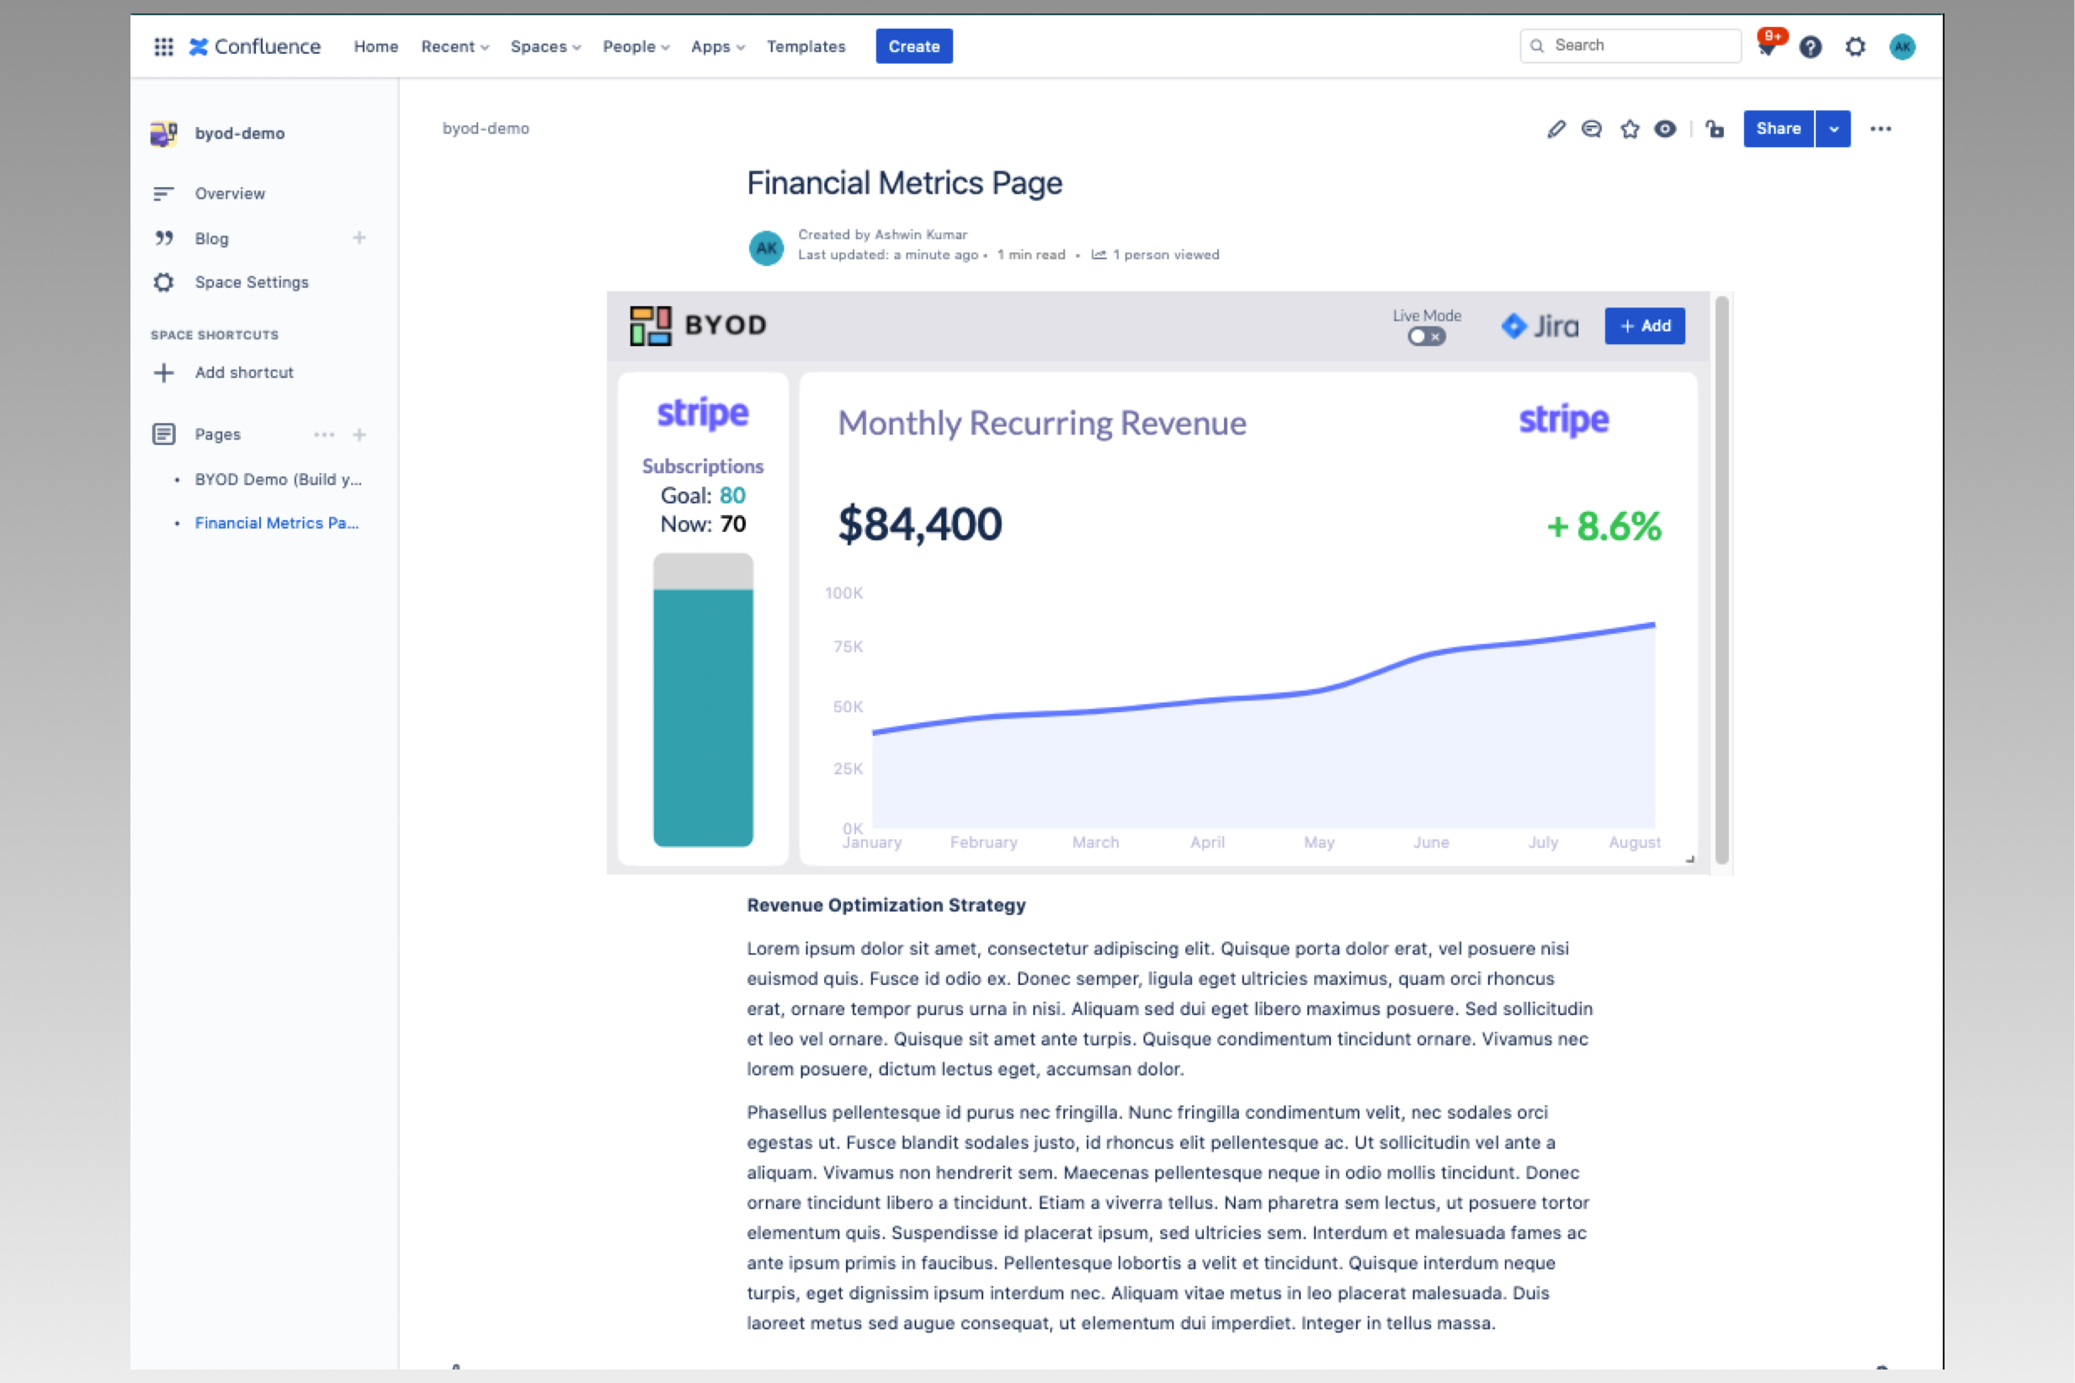The image size is (2075, 1383).
Task: Open page restrictions lock icon
Action: 1715,130
